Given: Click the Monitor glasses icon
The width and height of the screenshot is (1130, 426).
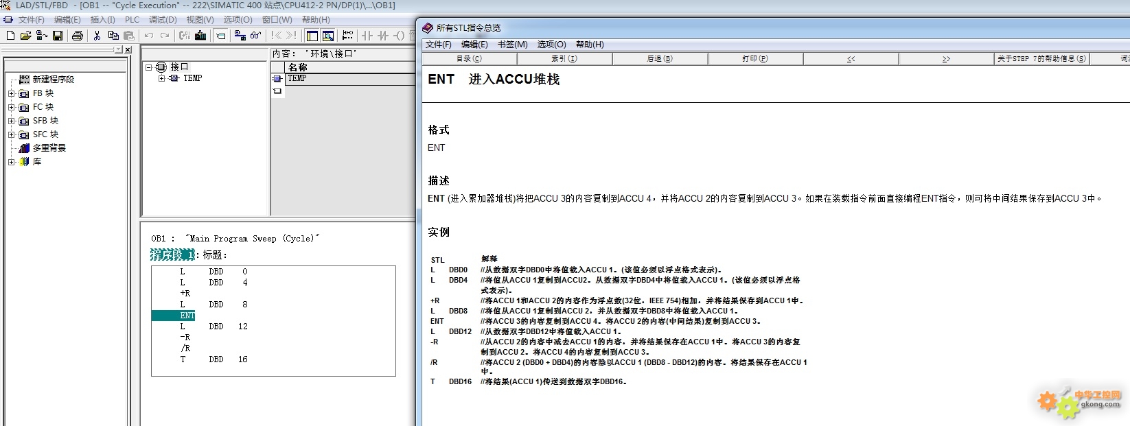Looking at the screenshot, I should (256, 35).
